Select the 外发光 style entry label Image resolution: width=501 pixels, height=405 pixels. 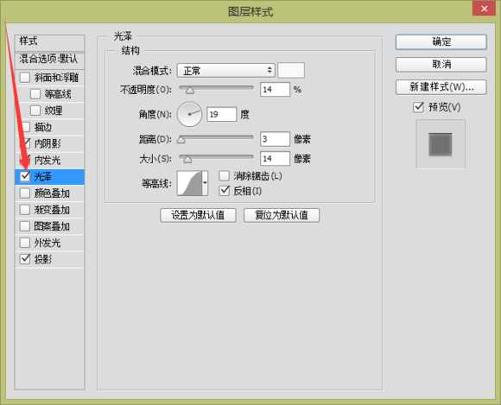[x=48, y=243]
